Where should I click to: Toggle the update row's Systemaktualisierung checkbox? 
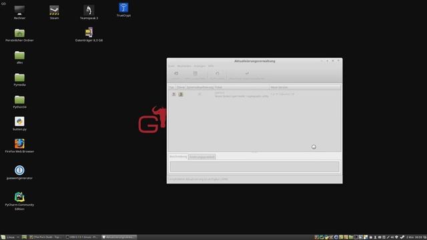pos(199,94)
